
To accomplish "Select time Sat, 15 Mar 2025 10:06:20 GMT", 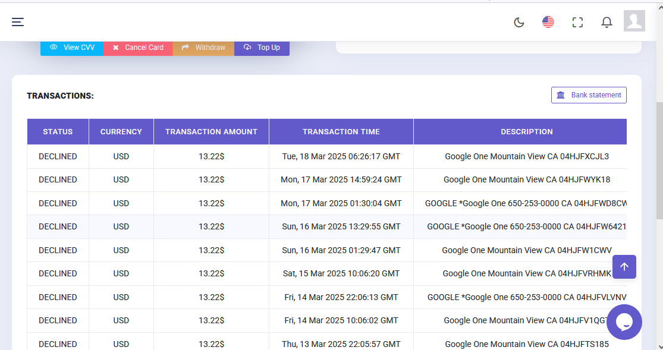I will tap(341, 273).
